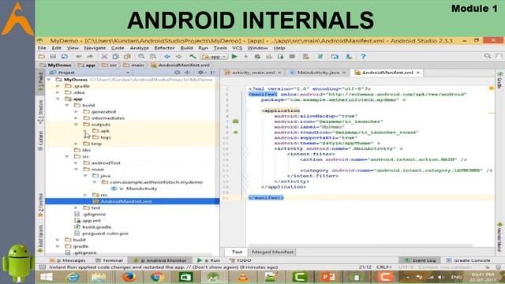The width and height of the screenshot is (505, 284).
Task: Open the app run configuration dropdown
Action: coord(214,57)
